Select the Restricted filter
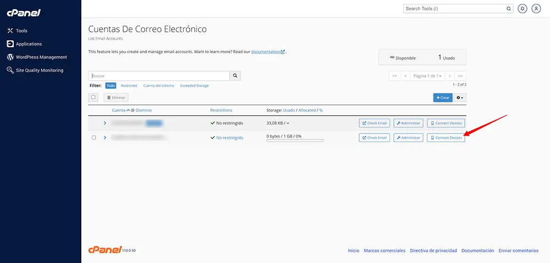 (x=129, y=86)
